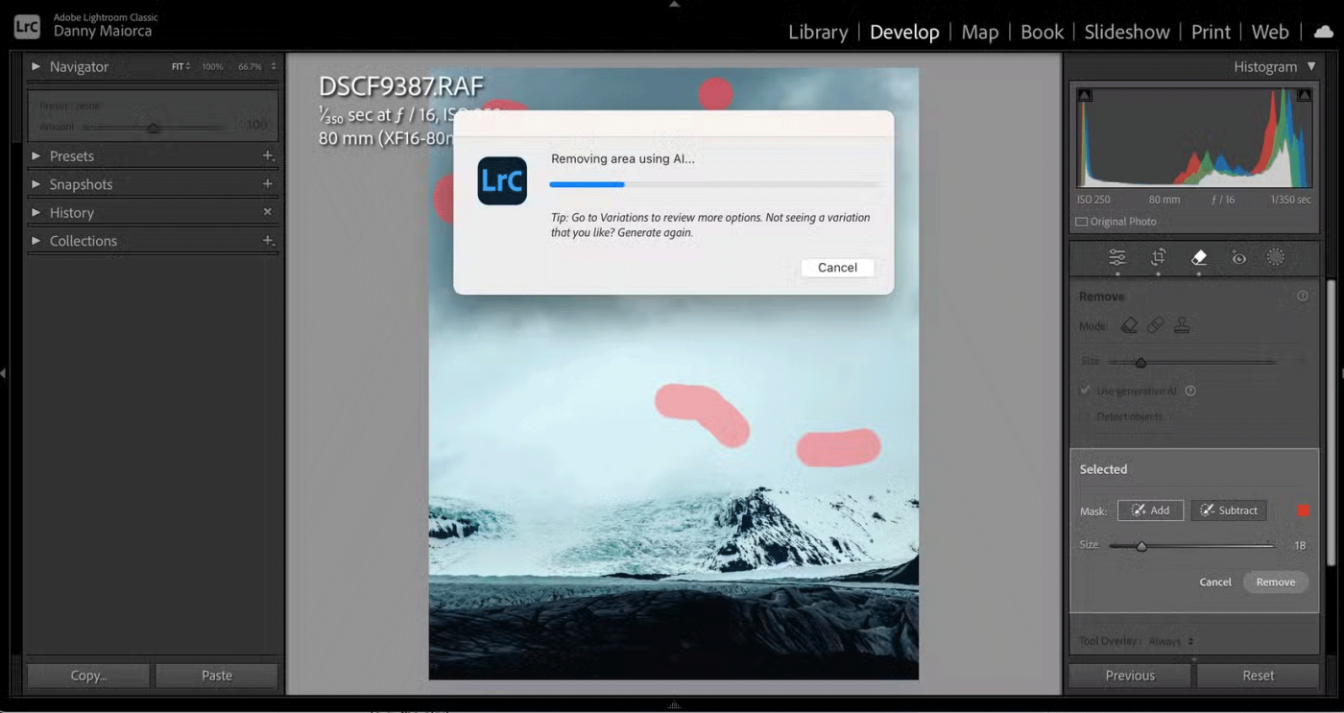Select Subtract mask mode
The height and width of the screenshot is (713, 1344).
[x=1229, y=511]
